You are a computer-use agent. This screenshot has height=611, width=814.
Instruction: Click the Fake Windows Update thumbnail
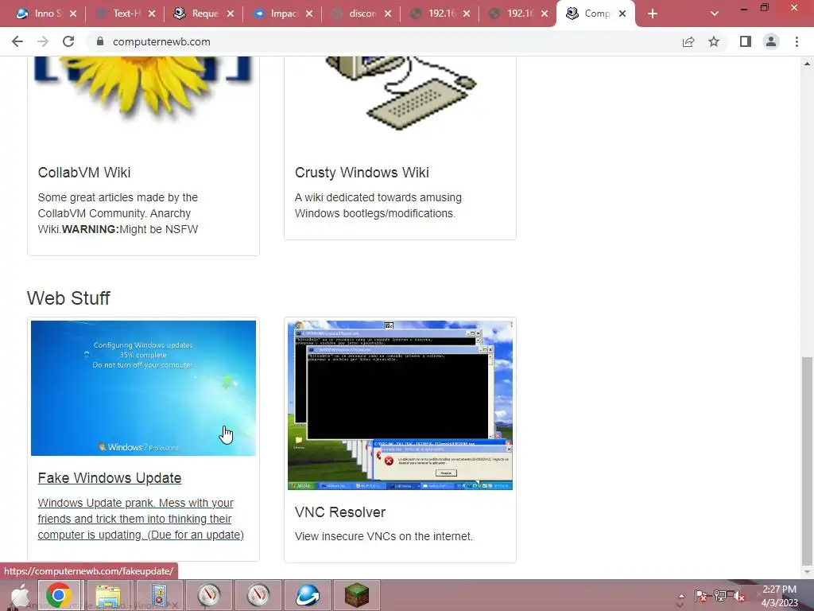point(143,388)
